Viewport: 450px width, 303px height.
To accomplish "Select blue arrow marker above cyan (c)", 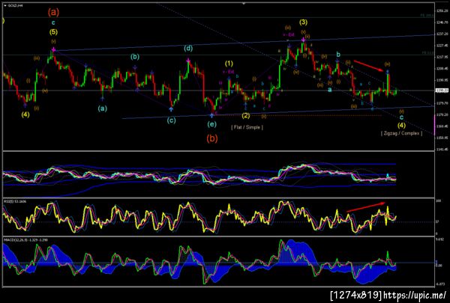I will tap(171, 108).
